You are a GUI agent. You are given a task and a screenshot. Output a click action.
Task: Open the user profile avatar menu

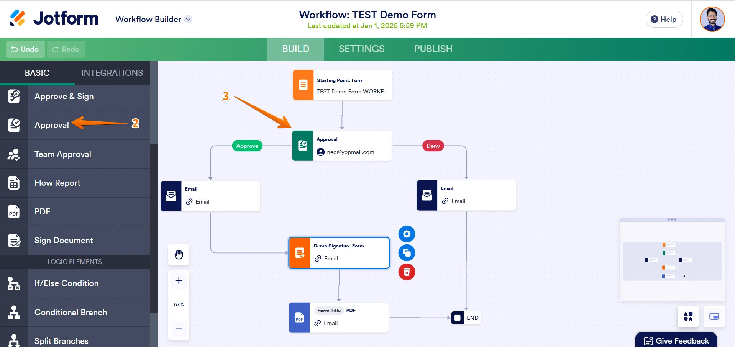pos(712,19)
